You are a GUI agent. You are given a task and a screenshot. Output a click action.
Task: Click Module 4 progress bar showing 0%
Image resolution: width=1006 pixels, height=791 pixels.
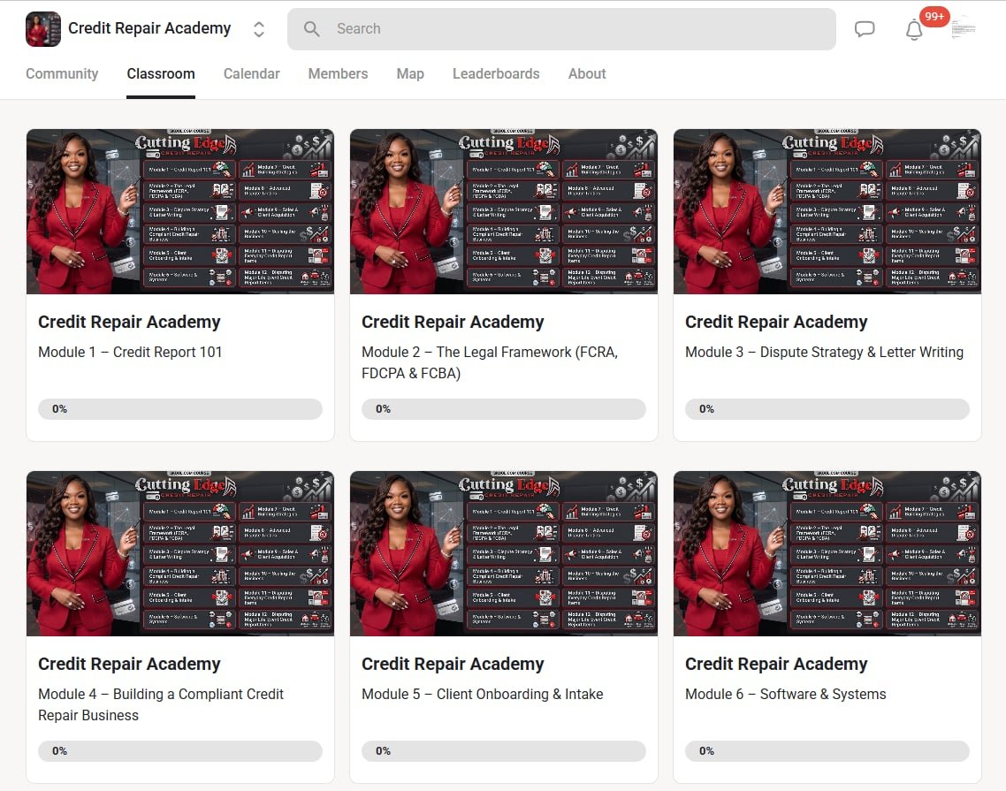[x=180, y=751]
